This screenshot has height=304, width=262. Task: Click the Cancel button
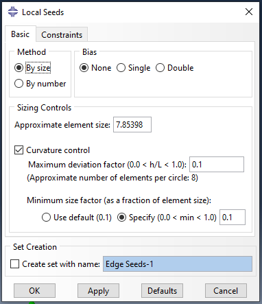pos(226,291)
